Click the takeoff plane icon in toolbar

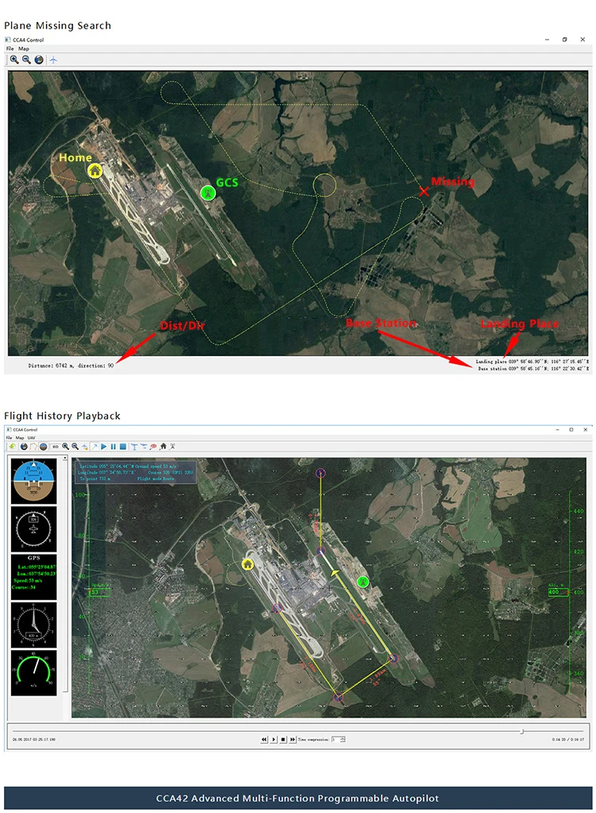coord(134,447)
